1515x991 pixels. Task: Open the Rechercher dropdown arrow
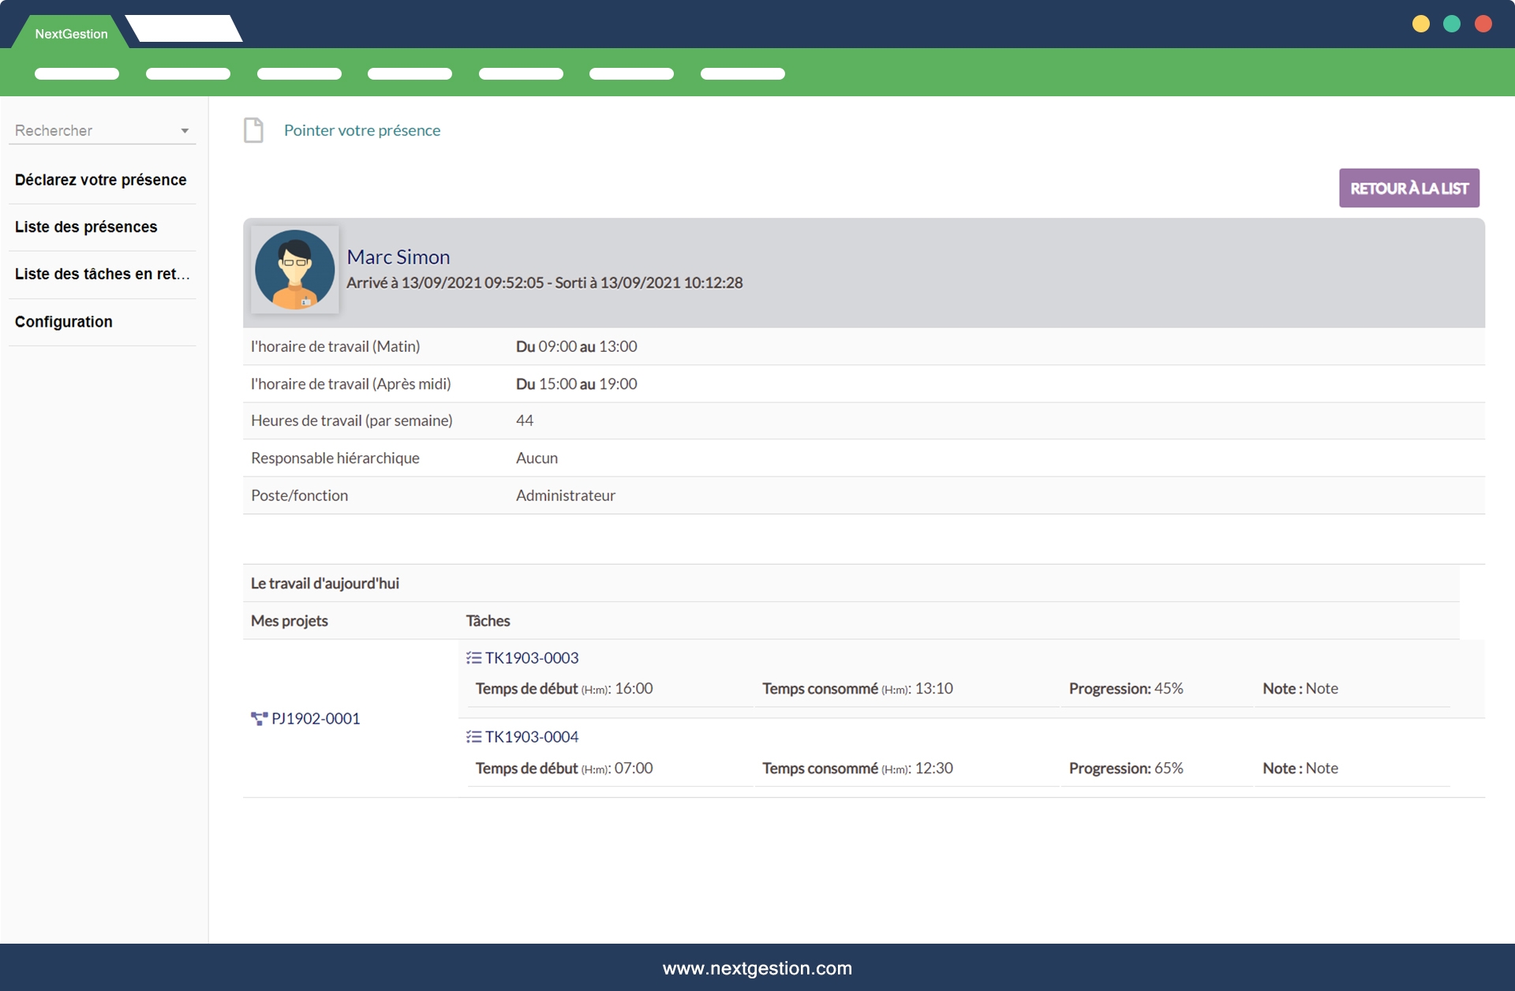pyautogui.click(x=185, y=131)
